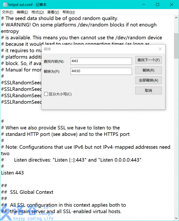This screenshot has width=179, height=221.
Task: Click the 查找内容 field containing 443
Action: click(x=101, y=61)
